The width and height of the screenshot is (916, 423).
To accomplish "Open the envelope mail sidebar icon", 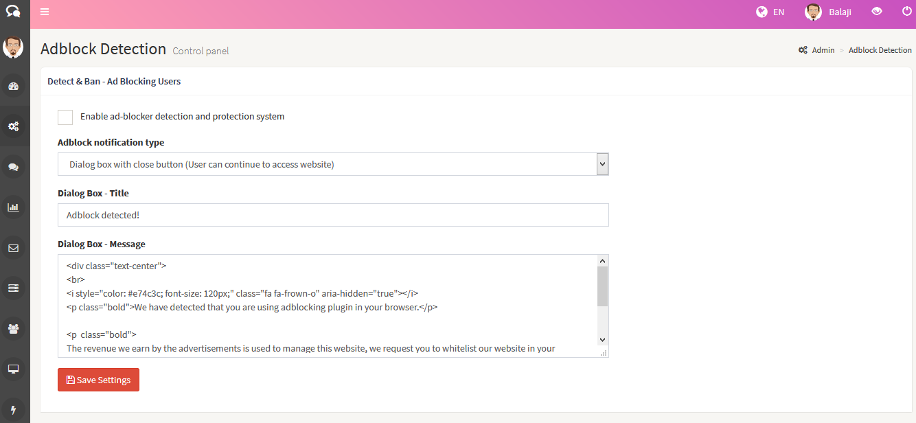I will 13,248.
